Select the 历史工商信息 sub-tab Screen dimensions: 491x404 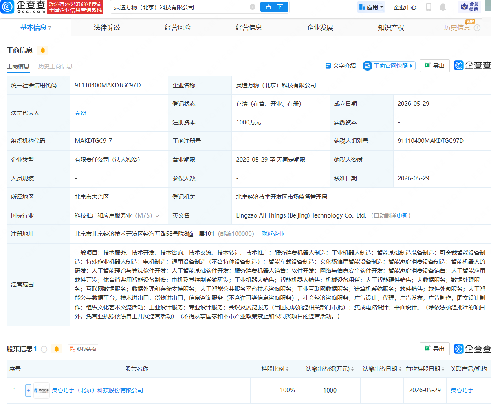coord(55,66)
